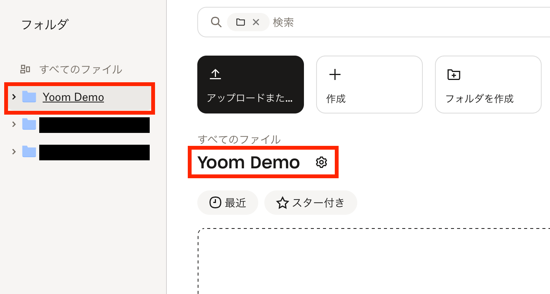
Task: Click the all-files icon in the sidebar
Action: (26, 69)
